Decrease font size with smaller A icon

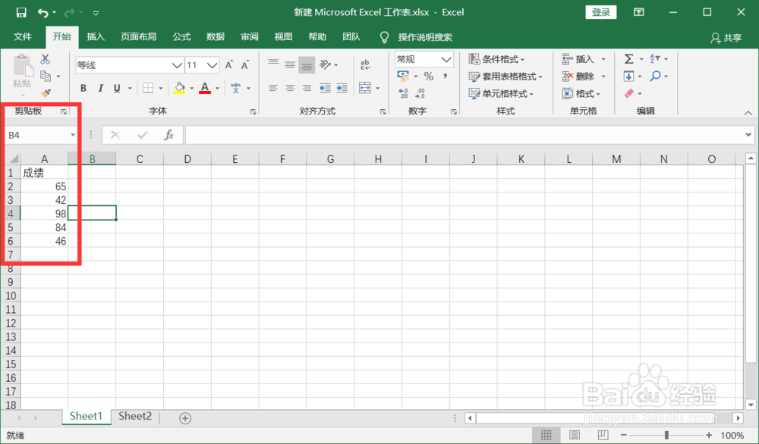(245, 64)
